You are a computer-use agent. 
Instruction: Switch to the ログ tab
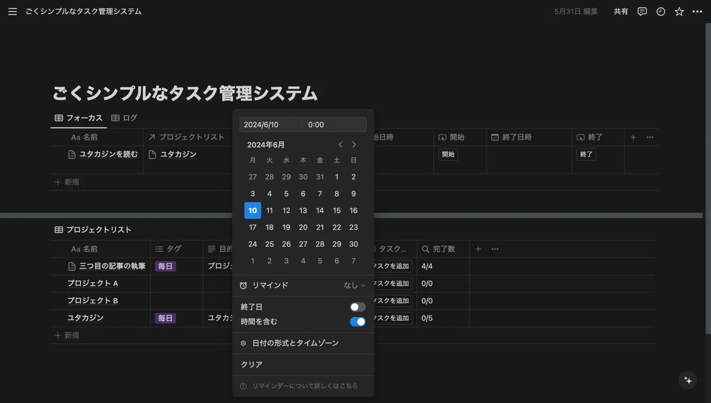(x=124, y=118)
